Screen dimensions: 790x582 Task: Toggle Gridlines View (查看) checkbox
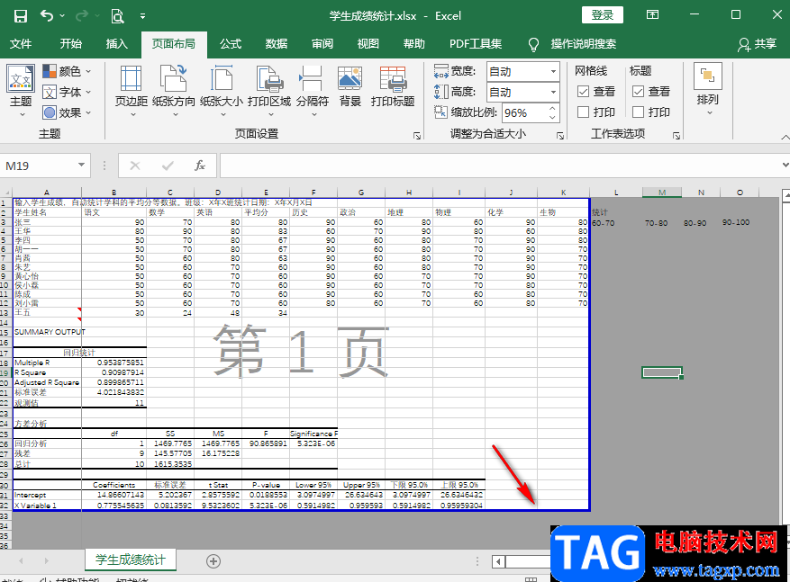[583, 92]
